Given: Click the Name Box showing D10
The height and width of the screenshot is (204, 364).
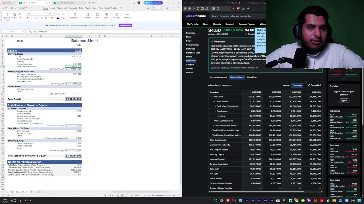Looking at the screenshot, I should pyautogui.click(x=13, y=31).
